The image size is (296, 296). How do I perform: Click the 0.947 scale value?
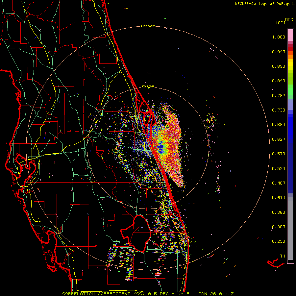(x=279, y=52)
